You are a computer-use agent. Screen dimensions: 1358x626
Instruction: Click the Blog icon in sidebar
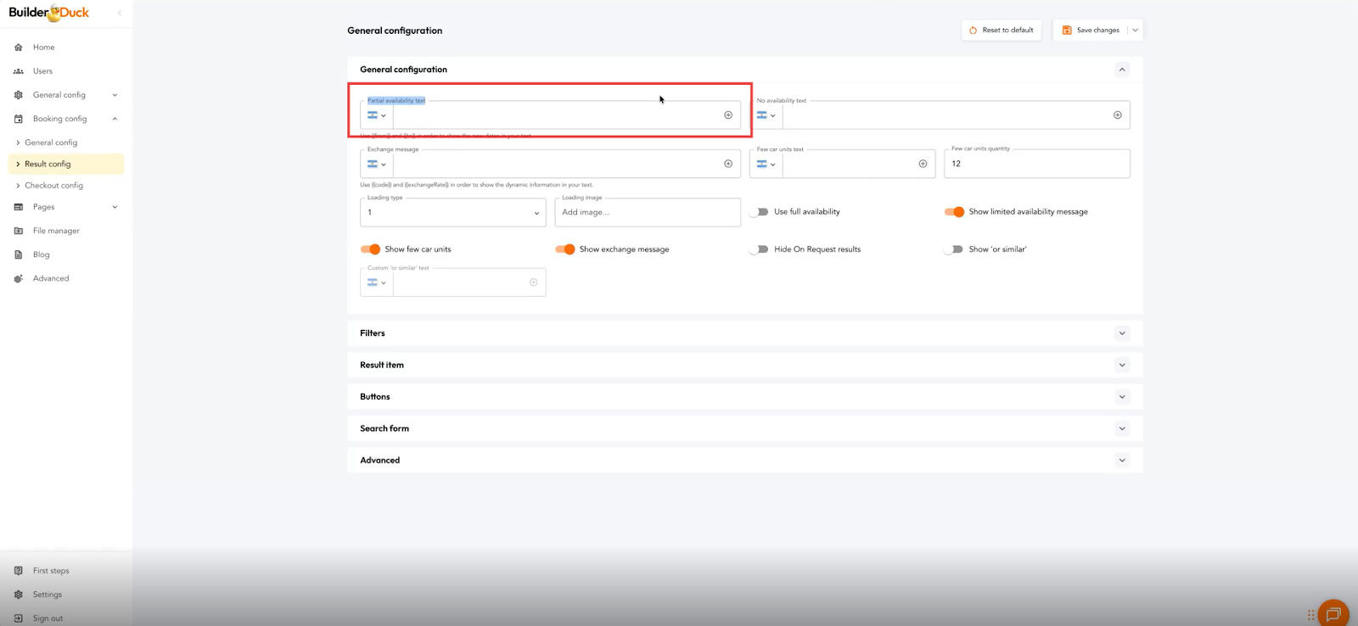(x=19, y=254)
